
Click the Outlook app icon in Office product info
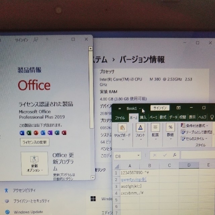tap(43, 133)
